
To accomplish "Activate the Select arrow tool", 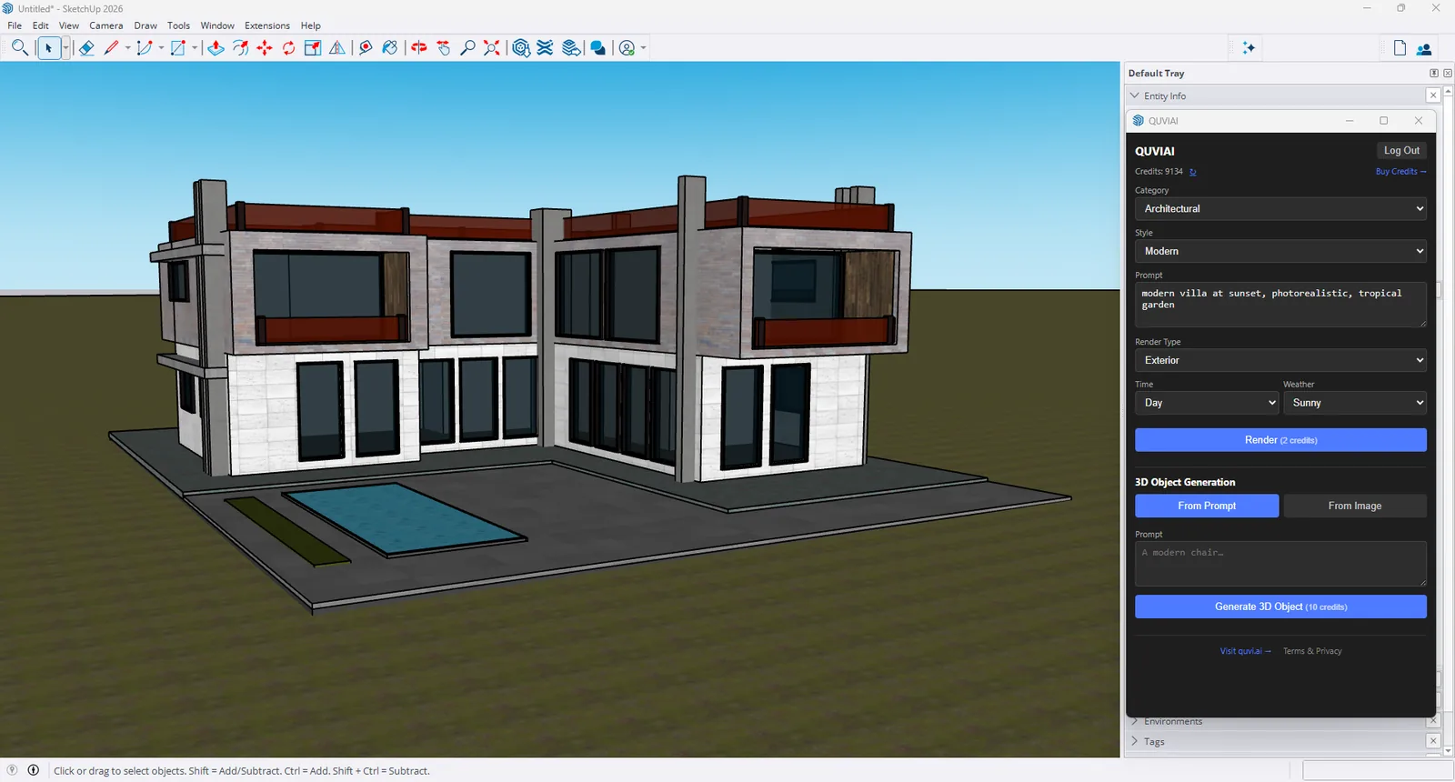I will pyautogui.click(x=49, y=48).
